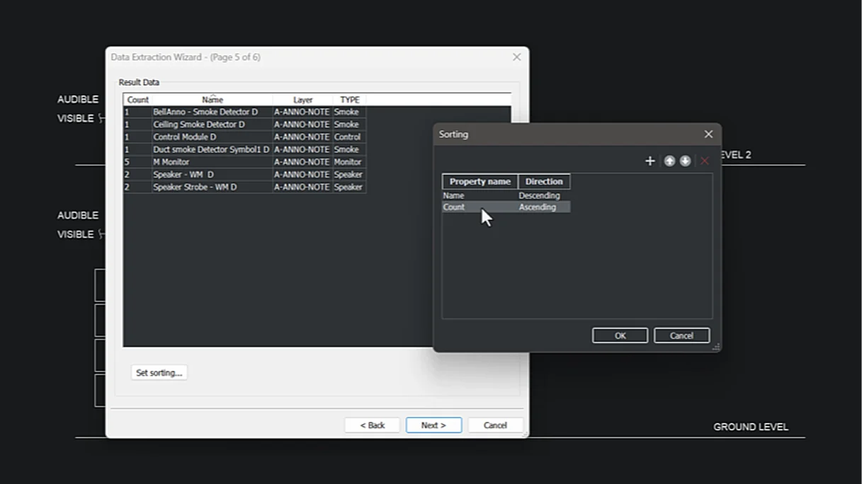Click the TYPE column header
The width and height of the screenshot is (862, 484).
tap(349, 100)
